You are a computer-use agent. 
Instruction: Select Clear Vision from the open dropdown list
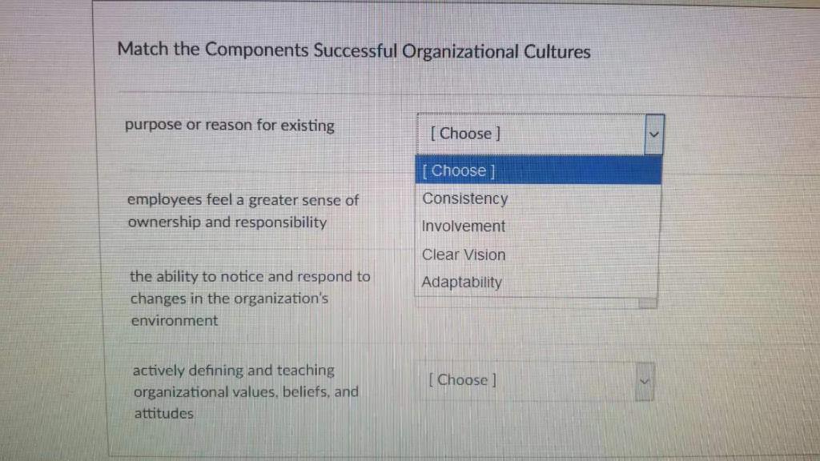pos(463,255)
